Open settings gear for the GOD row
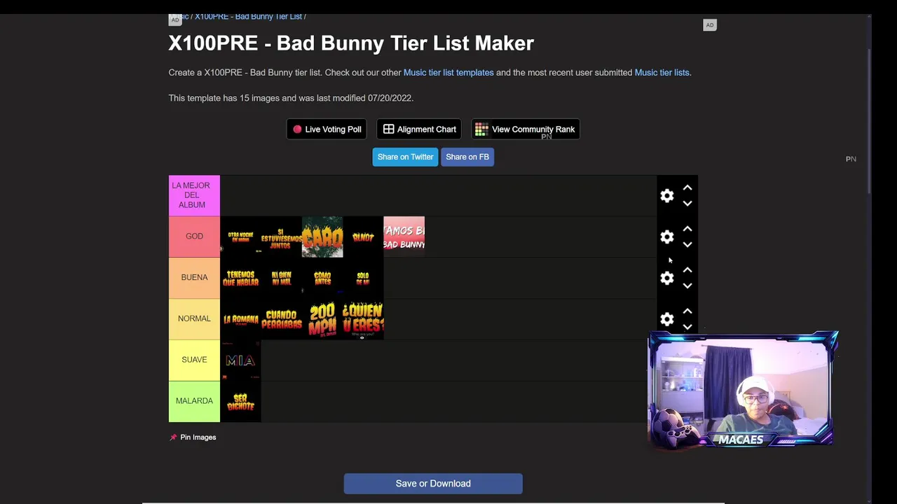Screen dimensions: 897x504 [667, 237]
